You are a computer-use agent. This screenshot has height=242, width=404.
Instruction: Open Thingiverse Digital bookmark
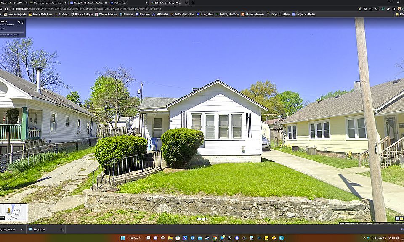coord(304,14)
